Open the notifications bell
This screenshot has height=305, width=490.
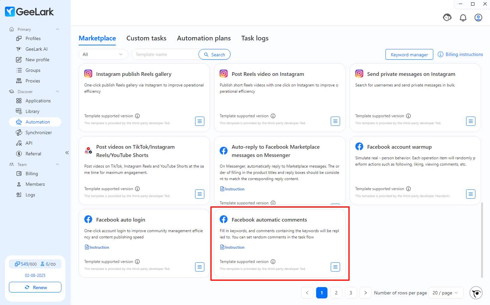[x=463, y=18]
